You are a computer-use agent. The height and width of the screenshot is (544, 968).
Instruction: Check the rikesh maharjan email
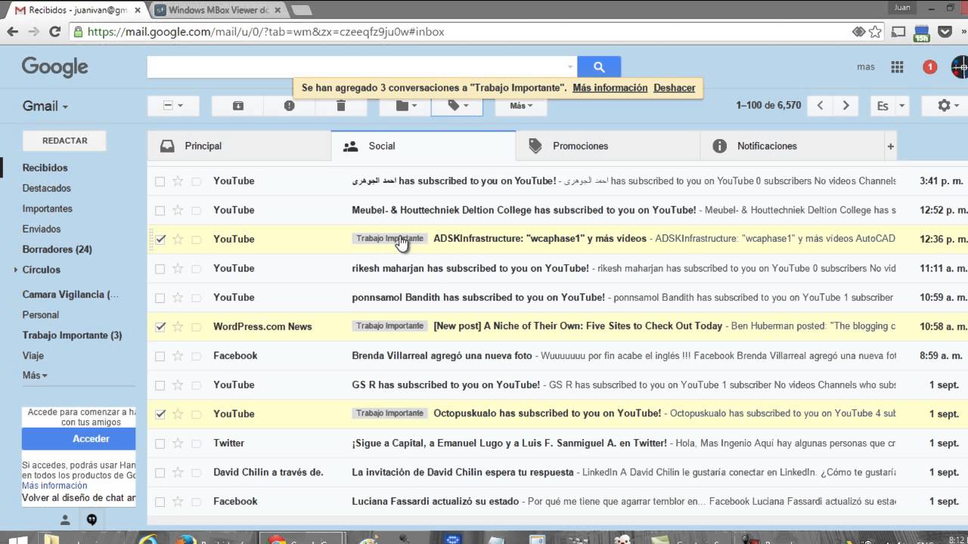tap(160, 268)
